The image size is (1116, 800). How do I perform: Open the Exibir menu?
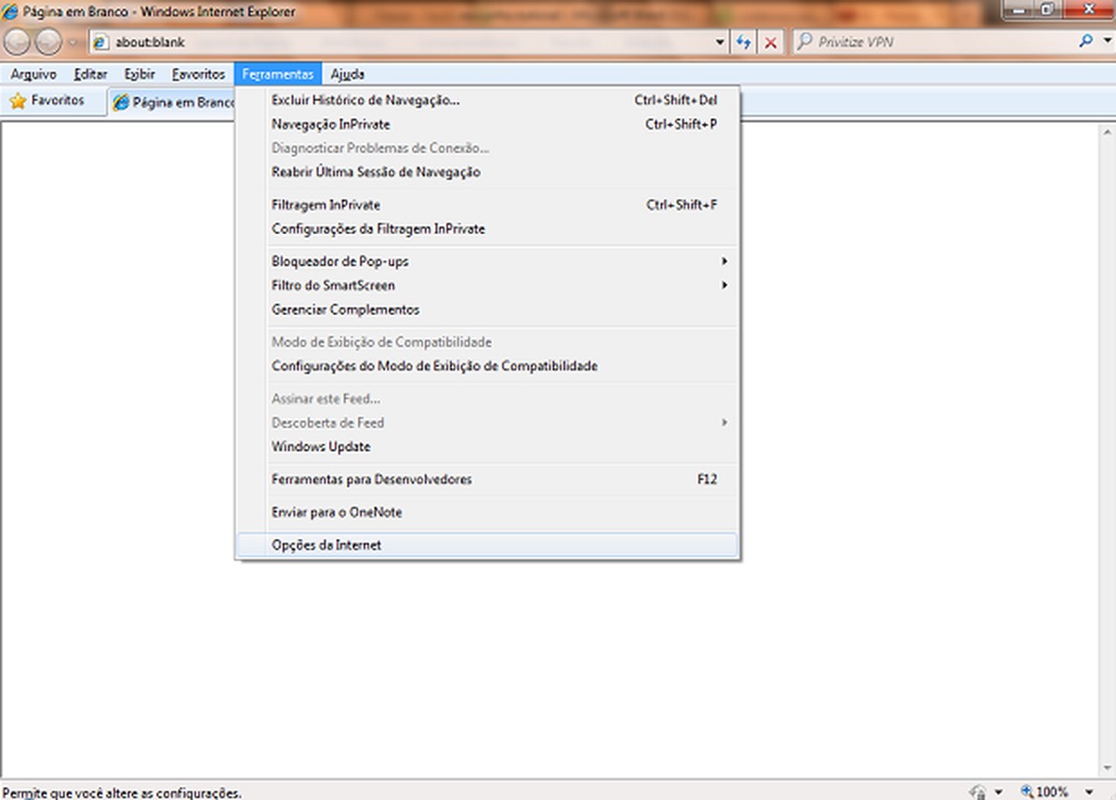pyautogui.click(x=139, y=73)
